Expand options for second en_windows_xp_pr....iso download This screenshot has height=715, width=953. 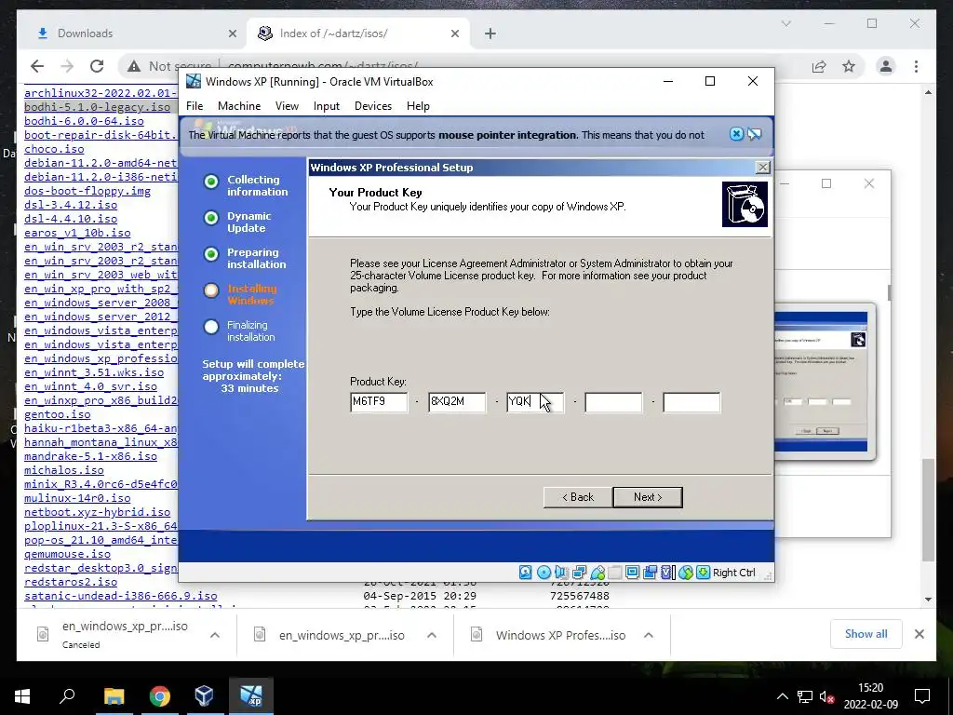point(432,635)
